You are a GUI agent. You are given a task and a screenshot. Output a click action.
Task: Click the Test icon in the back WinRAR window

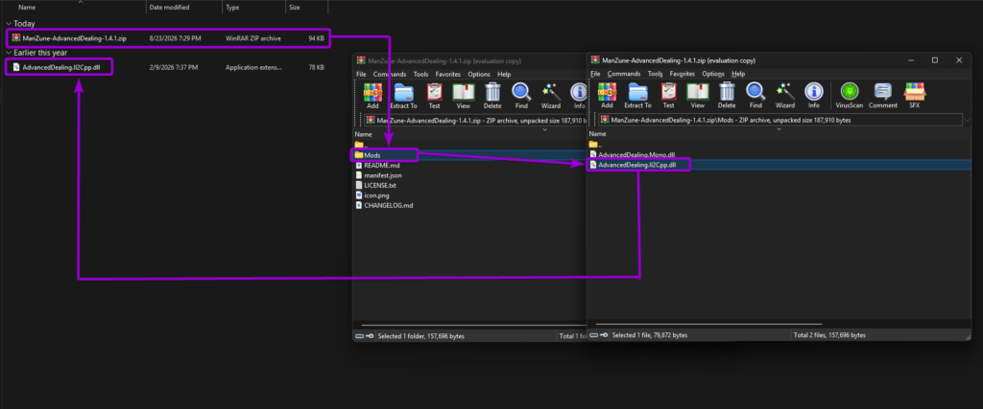(x=435, y=92)
